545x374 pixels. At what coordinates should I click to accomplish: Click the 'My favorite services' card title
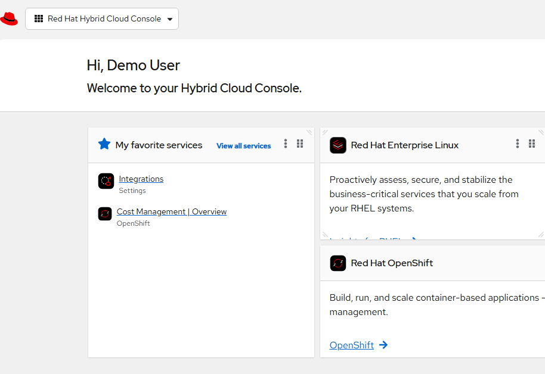[x=159, y=145]
